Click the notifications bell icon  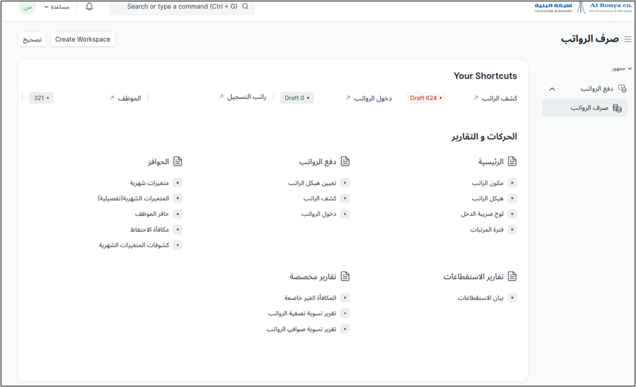(90, 7)
